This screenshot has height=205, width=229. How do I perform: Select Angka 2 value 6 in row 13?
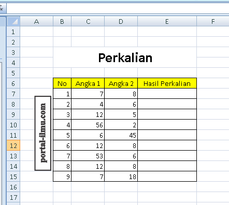point(121,156)
